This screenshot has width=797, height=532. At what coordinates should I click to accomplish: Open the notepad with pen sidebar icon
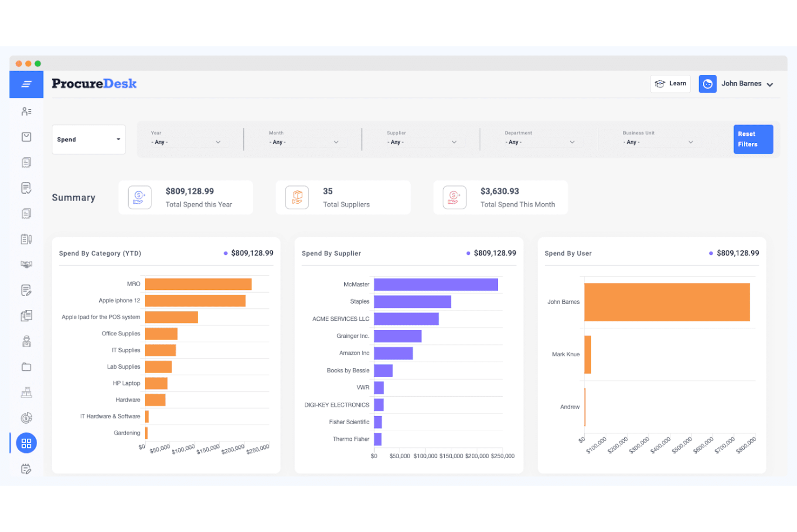point(26,239)
